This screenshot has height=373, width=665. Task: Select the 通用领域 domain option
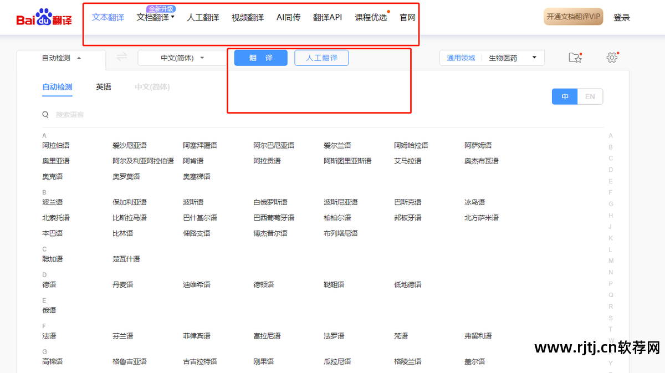461,58
